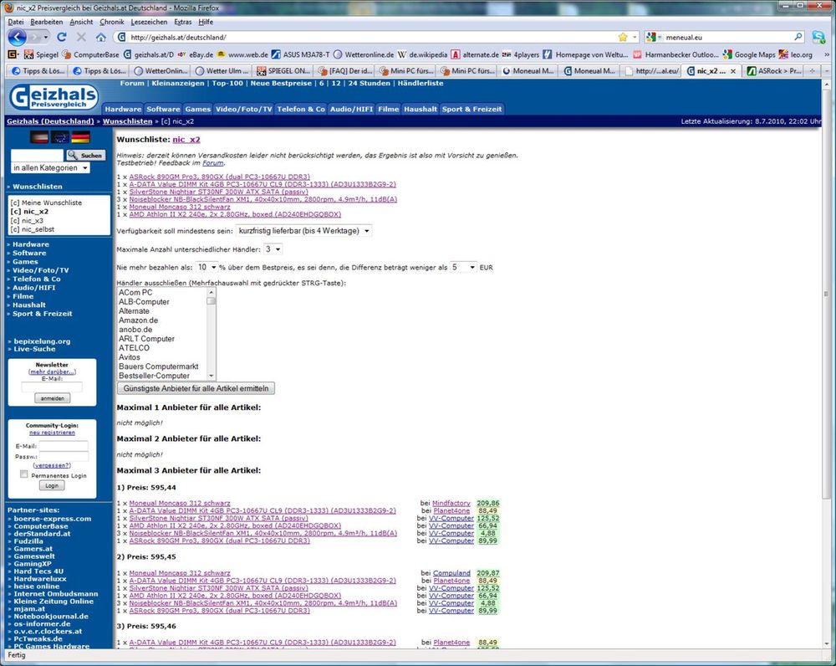Open the alternate.de bookmark
The width and height of the screenshot is (836, 666).
[x=475, y=54]
